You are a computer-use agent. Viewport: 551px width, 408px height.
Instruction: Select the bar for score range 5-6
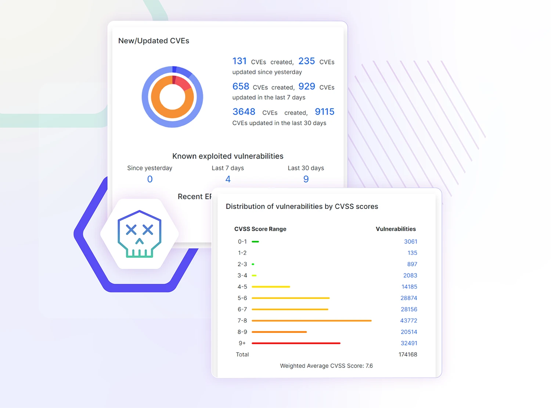pos(291,298)
